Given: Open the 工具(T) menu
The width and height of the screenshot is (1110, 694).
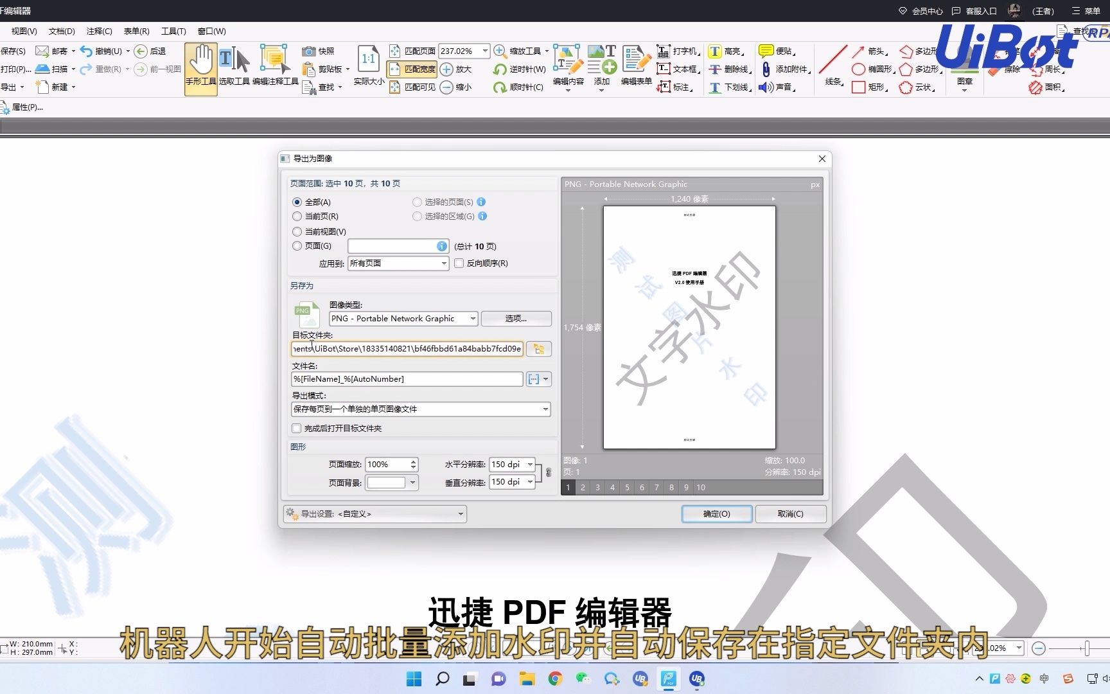Looking at the screenshot, I should (x=173, y=31).
